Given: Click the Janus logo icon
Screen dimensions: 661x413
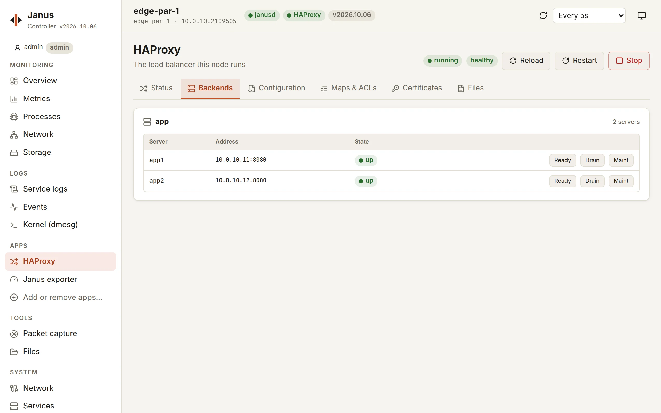Looking at the screenshot, I should (16, 20).
